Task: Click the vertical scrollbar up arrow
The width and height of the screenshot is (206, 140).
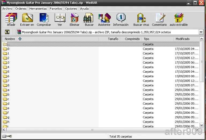Action: click(201, 39)
